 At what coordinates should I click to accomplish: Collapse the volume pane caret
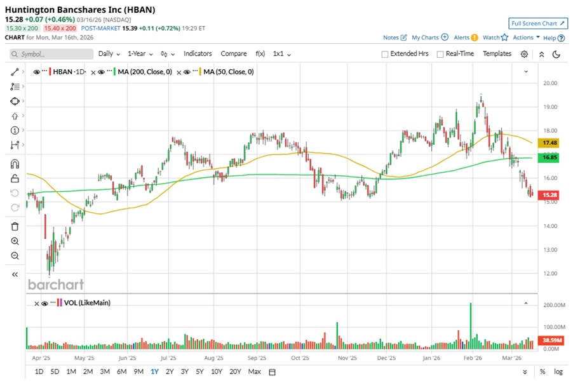[x=526, y=303]
